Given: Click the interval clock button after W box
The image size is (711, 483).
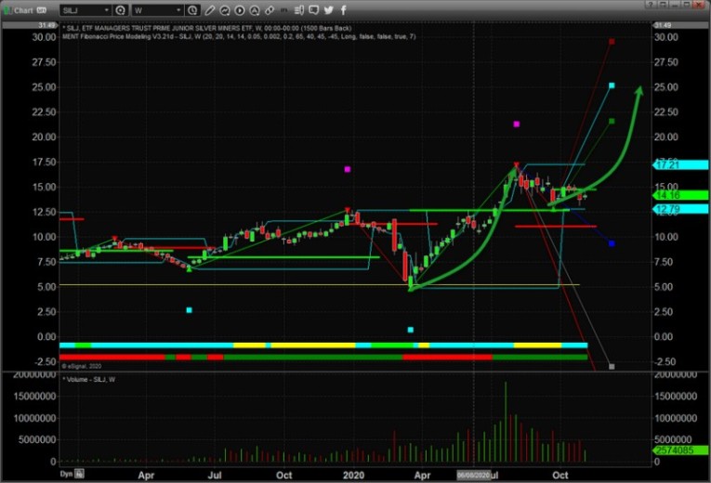Looking at the screenshot, I should pos(192,9).
